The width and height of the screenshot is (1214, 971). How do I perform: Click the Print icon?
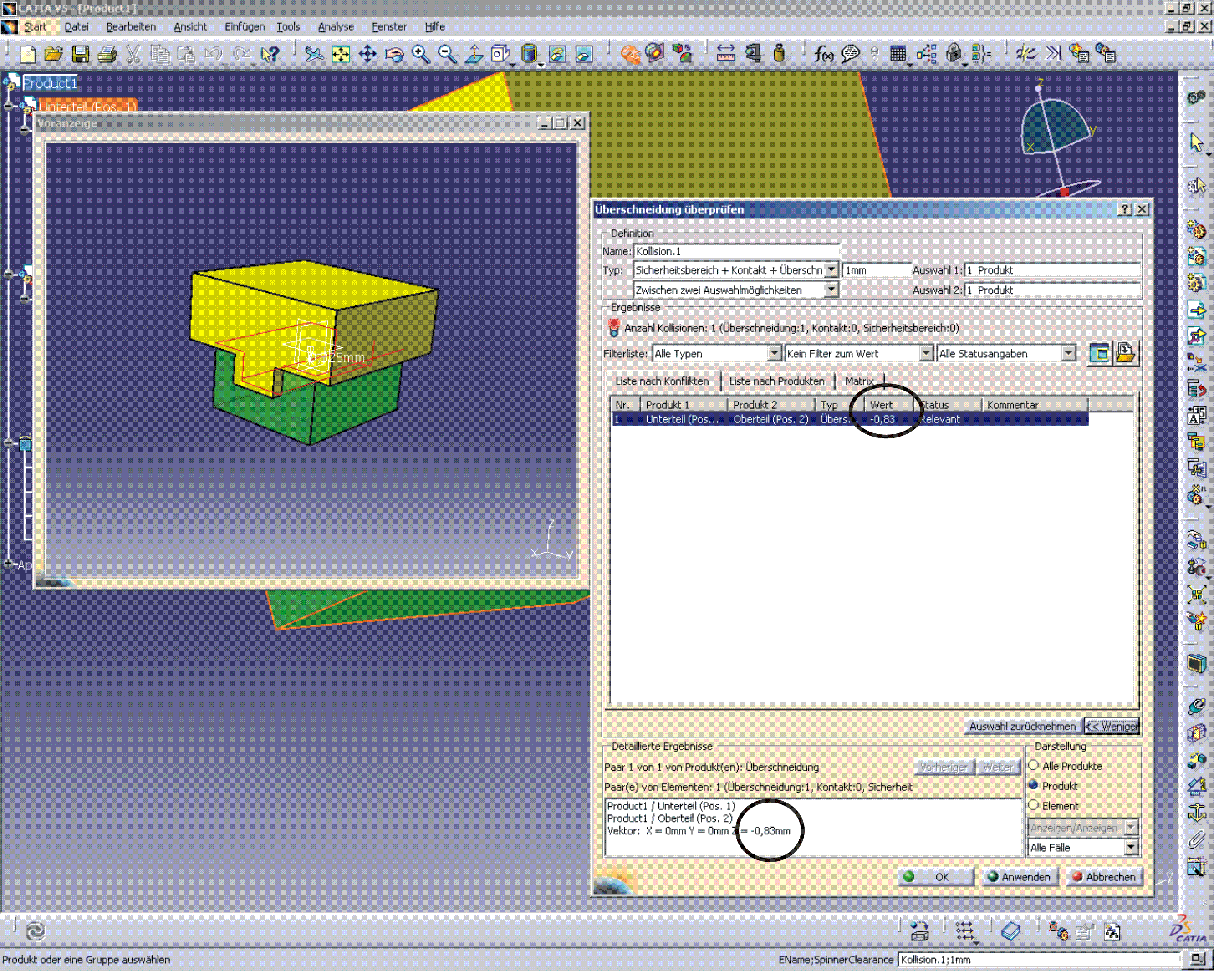(107, 54)
